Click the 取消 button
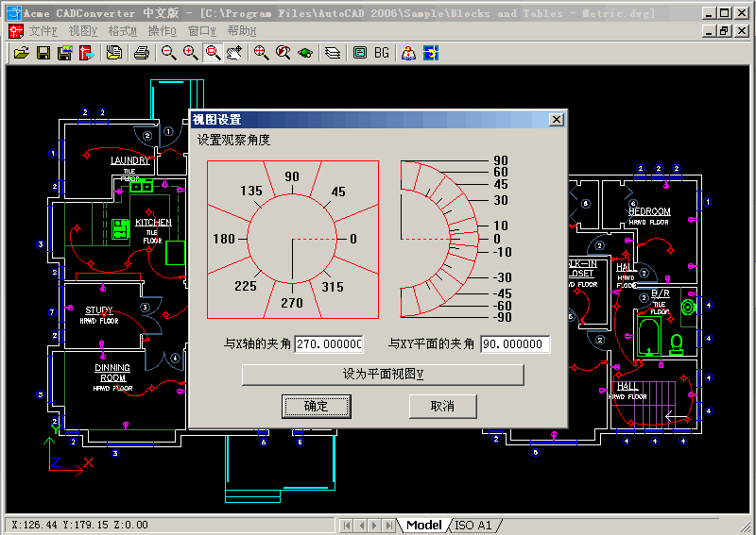The image size is (756, 535). (442, 406)
